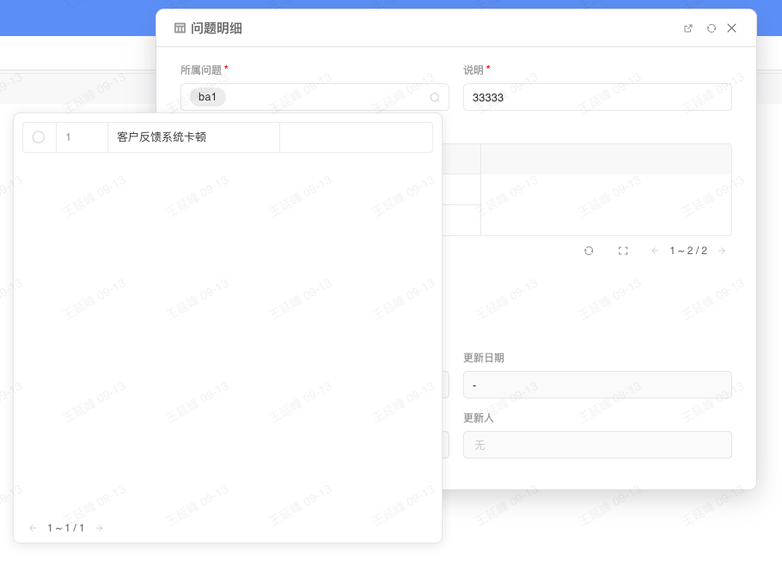Click the 说明 input containing 33333
Image resolution: width=782 pixels, height=583 pixels.
point(597,97)
